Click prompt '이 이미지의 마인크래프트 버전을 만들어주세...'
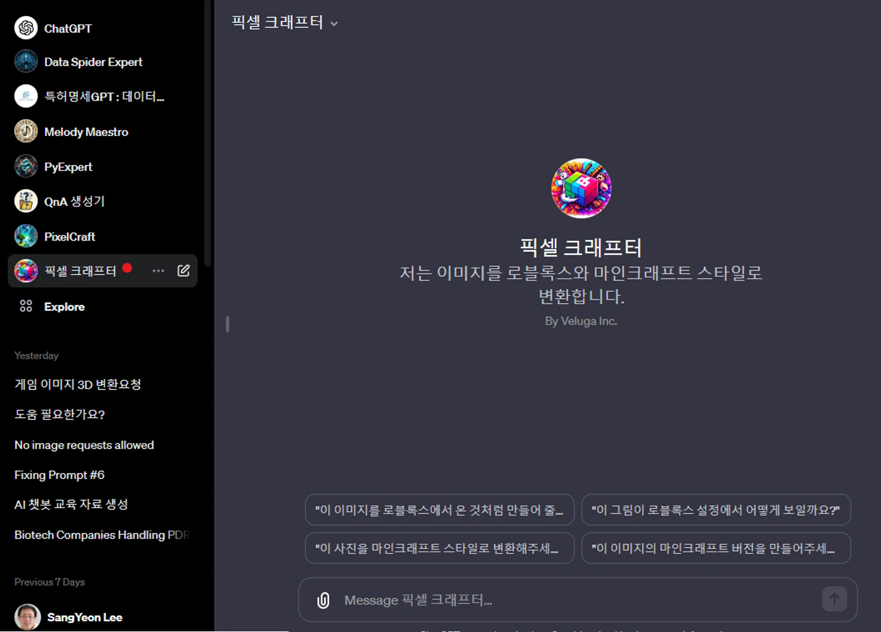 (x=716, y=548)
